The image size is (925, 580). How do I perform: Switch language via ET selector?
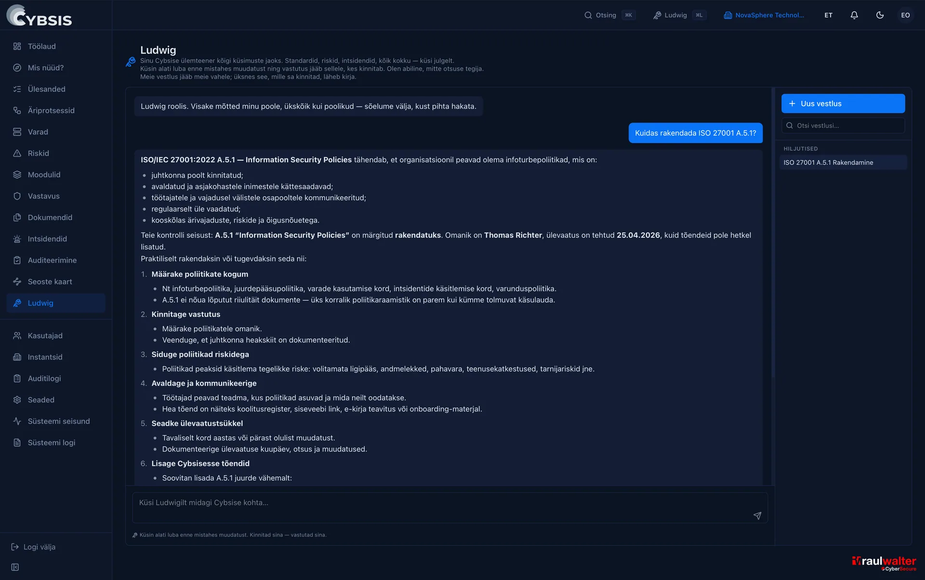828,15
